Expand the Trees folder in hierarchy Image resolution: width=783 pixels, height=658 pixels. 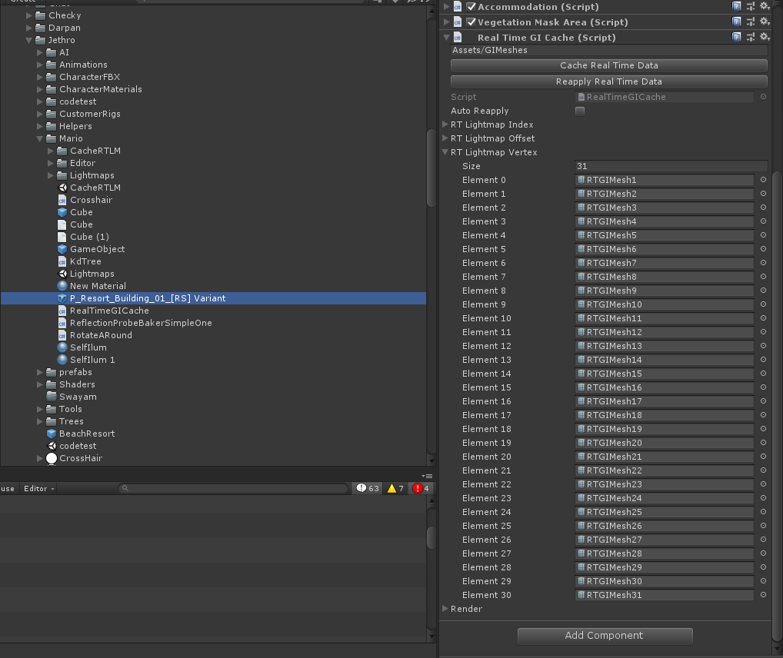click(x=38, y=420)
